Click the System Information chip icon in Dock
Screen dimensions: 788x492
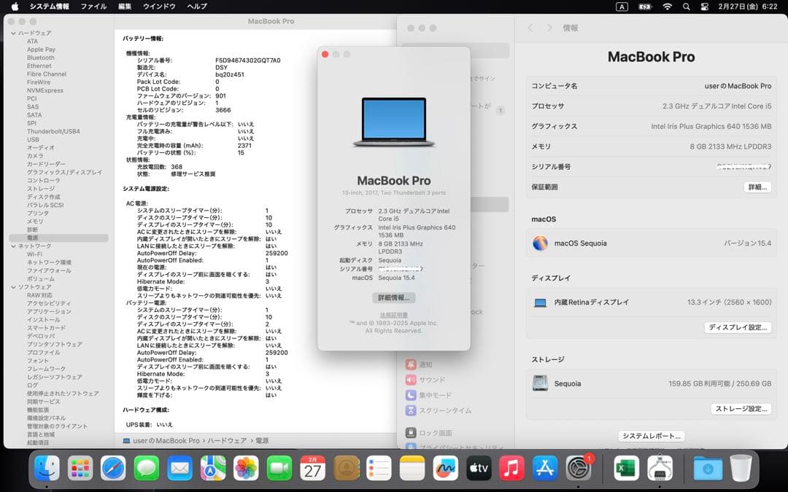pyautogui.click(x=660, y=469)
